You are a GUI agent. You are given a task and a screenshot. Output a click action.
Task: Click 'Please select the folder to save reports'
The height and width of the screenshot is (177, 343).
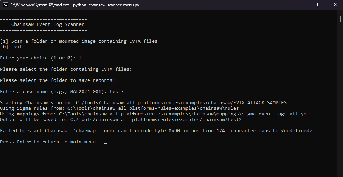(58, 80)
